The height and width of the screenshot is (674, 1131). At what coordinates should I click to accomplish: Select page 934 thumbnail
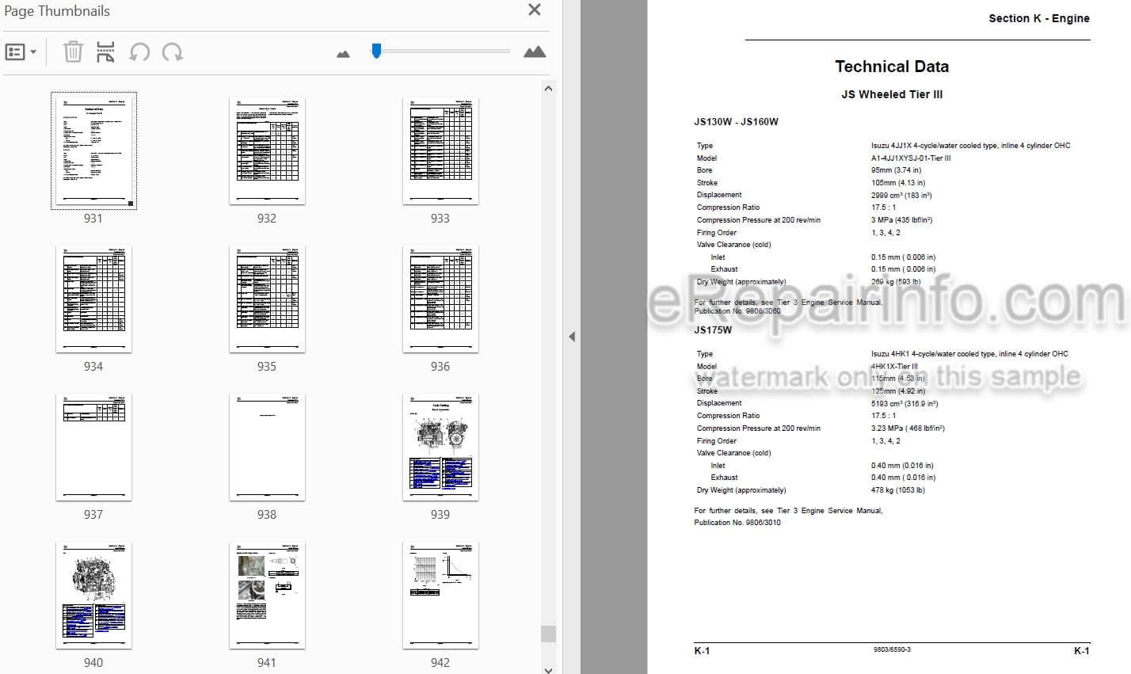tap(93, 299)
